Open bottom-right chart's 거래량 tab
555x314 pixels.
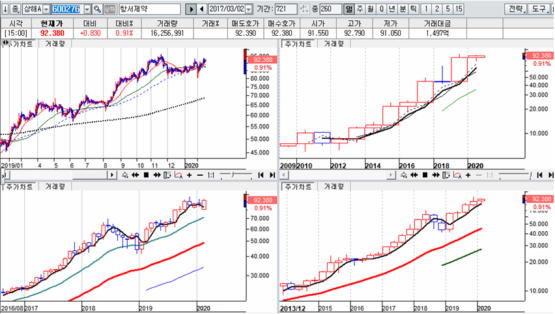[x=334, y=186]
